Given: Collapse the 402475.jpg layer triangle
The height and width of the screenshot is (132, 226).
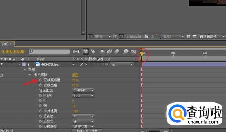Looking at the screenshot, I should coord(19,64).
